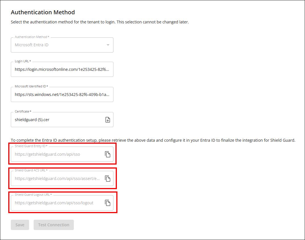Image resolution: width=305 pixels, height=240 pixels.
Task: Click the sts.windows.net Identified ID field
Action: pyautogui.click(x=62, y=95)
